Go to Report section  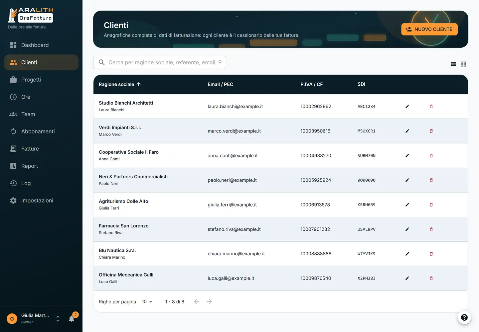point(41,166)
